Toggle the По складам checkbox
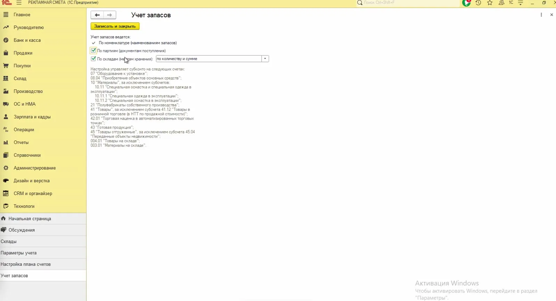The image size is (556, 301). (93, 59)
